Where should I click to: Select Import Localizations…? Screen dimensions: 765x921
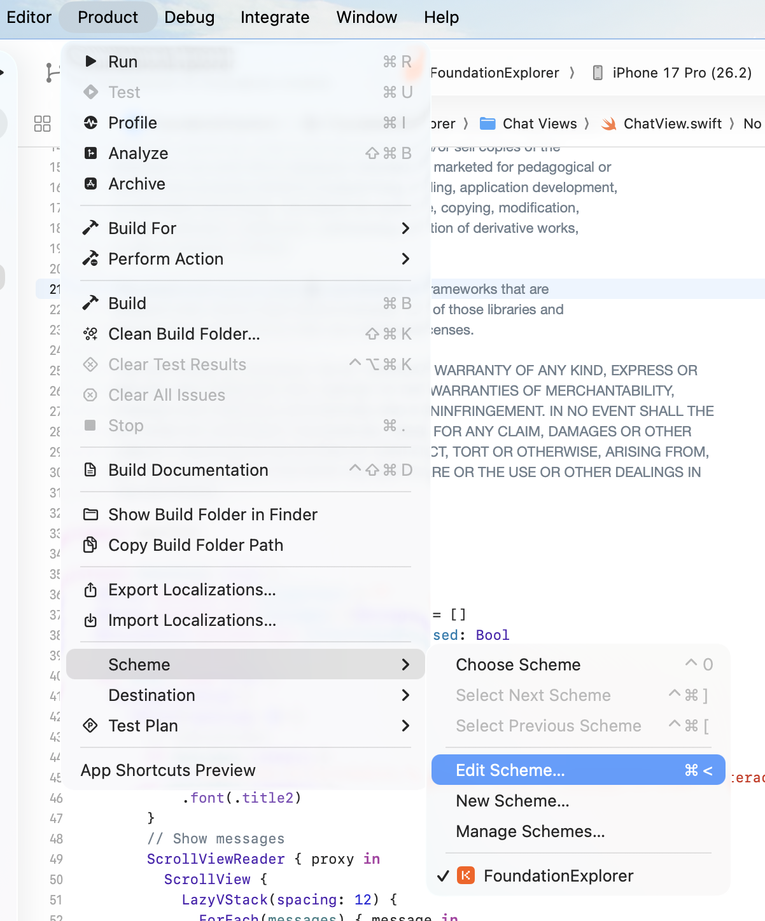[x=246, y=620]
